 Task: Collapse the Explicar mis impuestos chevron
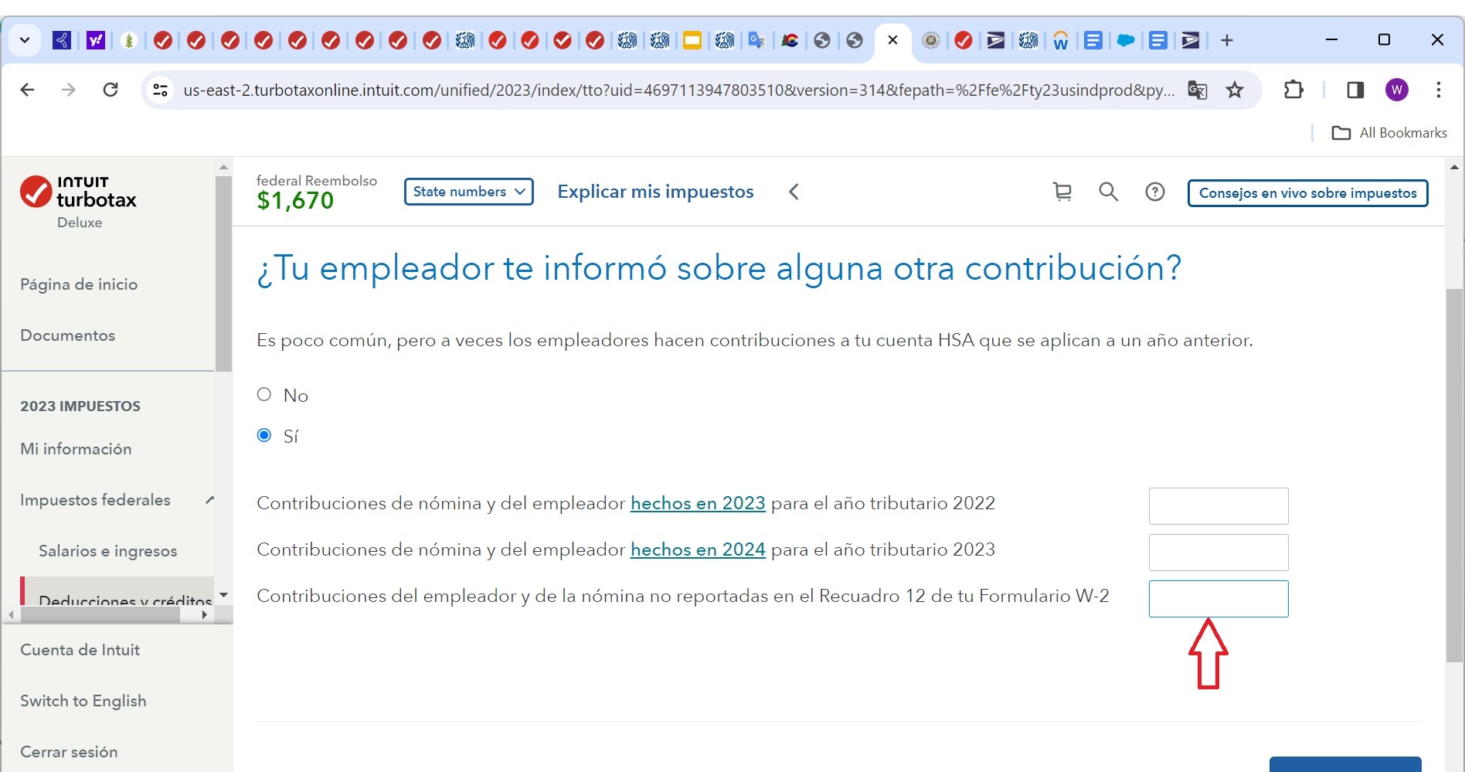click(794, 192)
